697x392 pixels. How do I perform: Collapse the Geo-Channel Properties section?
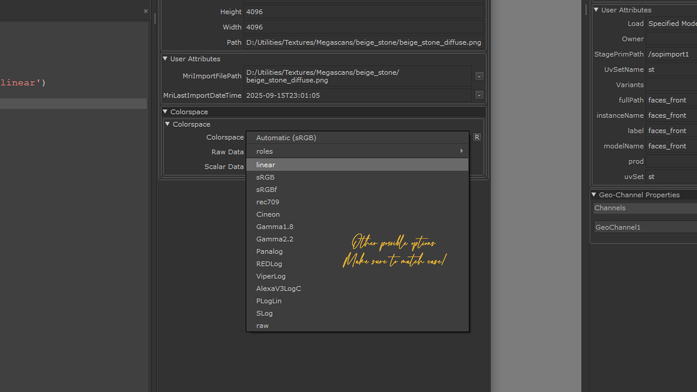(x=594, y=195)
